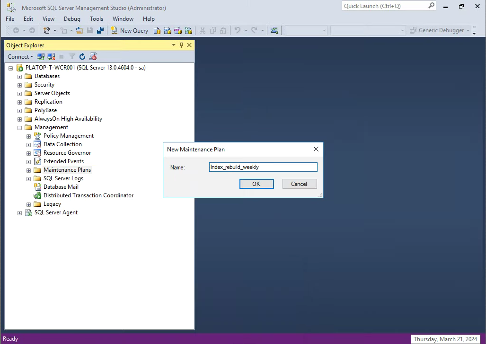
Task: Click the Resource Governor icon
Action: [x=37, y=153]
